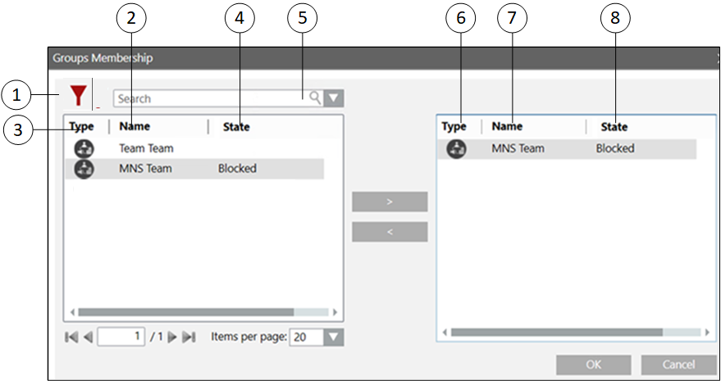Click the OK button
The width and height of the screenshot is (721, 381).
coord(593,365)
